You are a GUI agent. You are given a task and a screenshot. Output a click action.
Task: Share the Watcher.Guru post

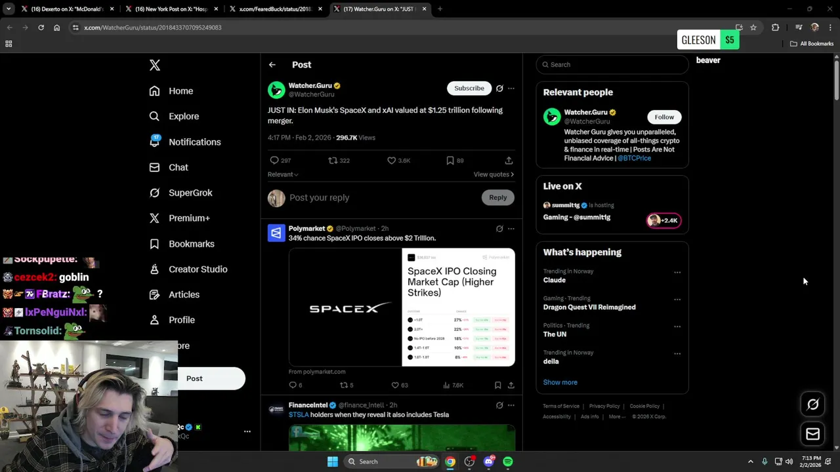(x=509, y=160)
